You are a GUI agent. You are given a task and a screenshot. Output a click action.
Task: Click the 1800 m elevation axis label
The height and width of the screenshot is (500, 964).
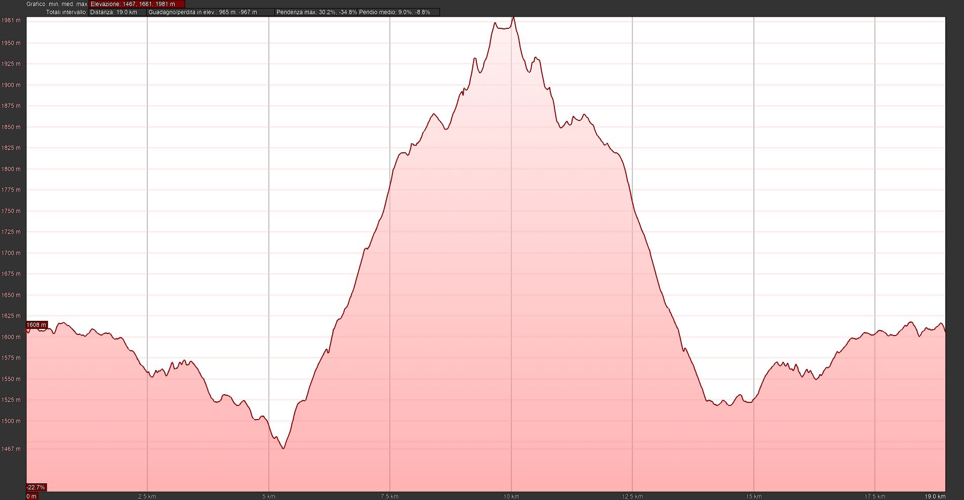11,169
